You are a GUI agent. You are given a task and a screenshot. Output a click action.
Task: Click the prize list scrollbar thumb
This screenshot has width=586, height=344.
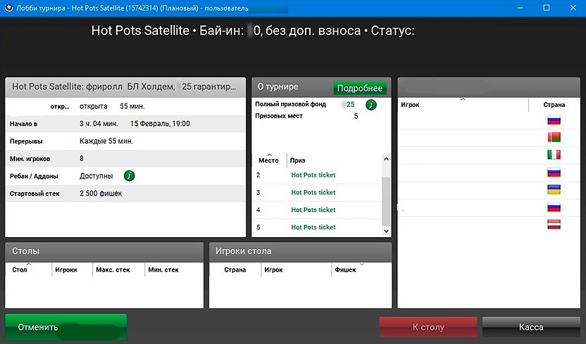point(386,201)
